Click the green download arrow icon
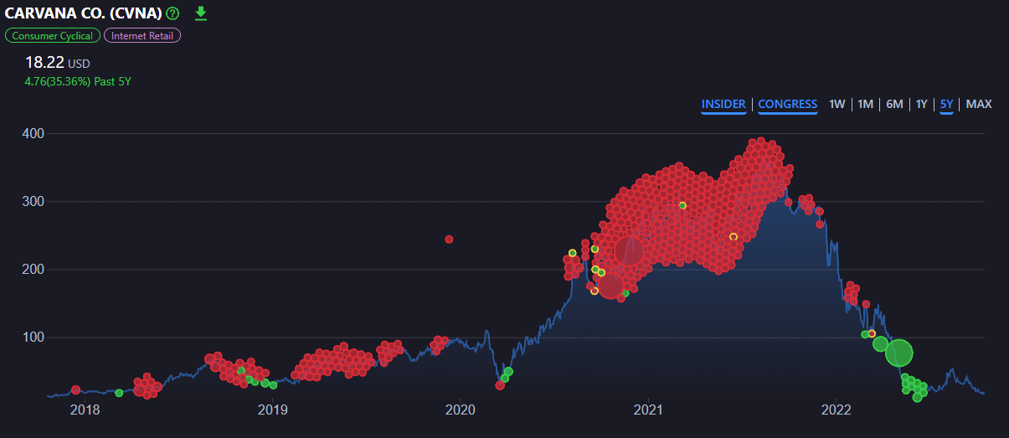1009x438 pixels. tap(200, 13)
